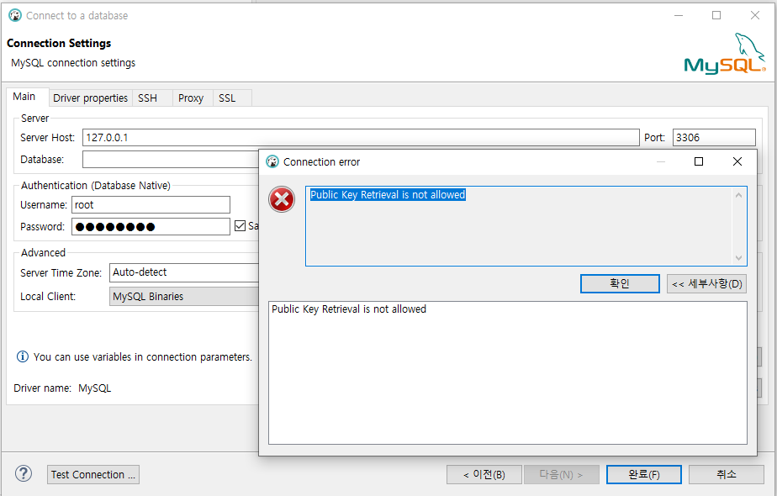Click DBeaver icon in Connect to a database title
This screenshot has width=777, height=496.
point(15,15)
